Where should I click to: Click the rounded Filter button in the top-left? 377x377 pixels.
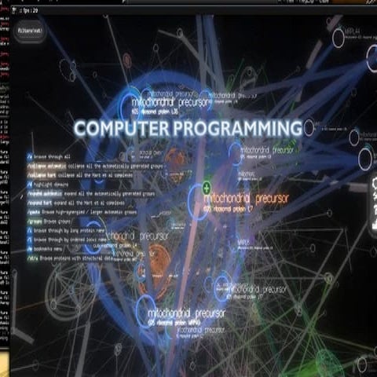coord(30,31)
